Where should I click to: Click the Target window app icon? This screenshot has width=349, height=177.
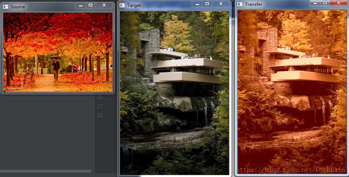coord(122,5)
